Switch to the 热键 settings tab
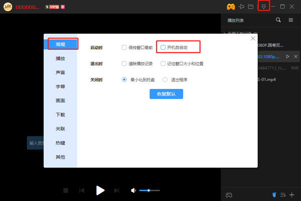 point(61,143)
